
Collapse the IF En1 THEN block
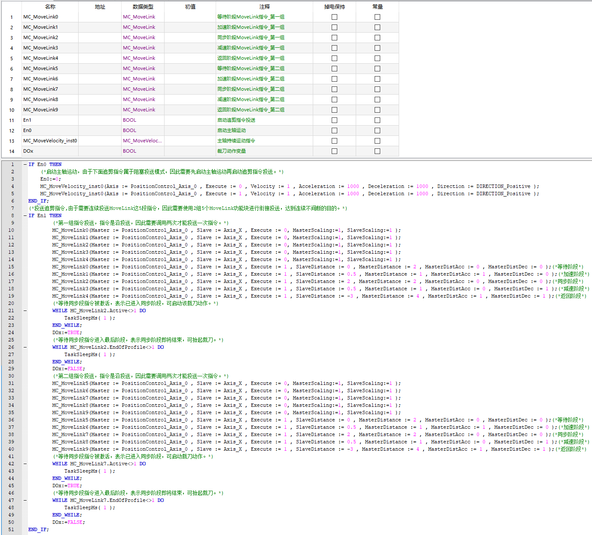point(25,215)
